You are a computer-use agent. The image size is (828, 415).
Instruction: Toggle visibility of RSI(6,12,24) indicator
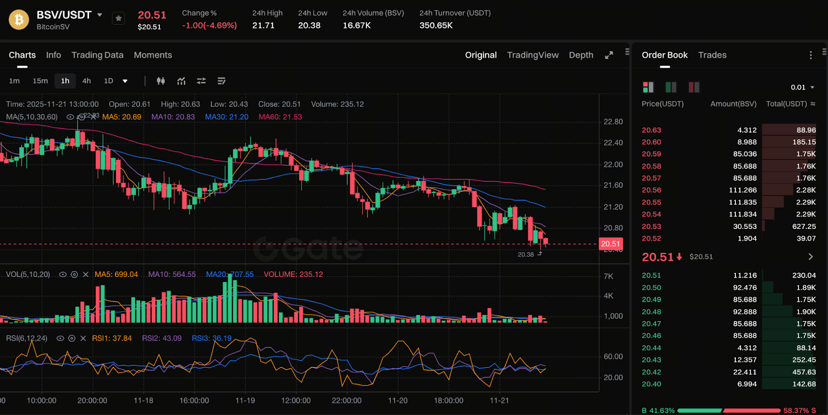point(60,339)
